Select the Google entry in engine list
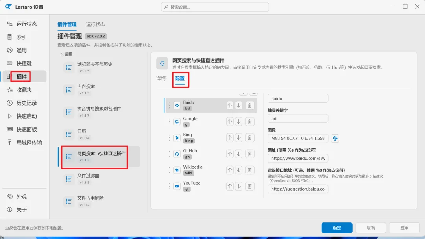Viewport: 425px width, 239px height. (211, 122)
